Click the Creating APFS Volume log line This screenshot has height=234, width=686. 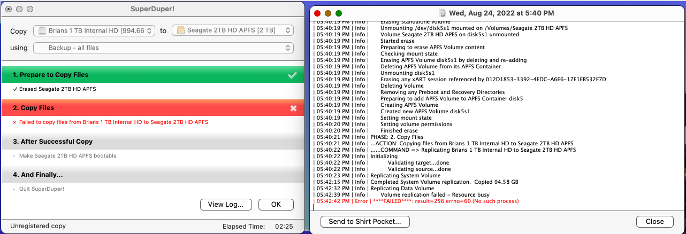(375, 105)
